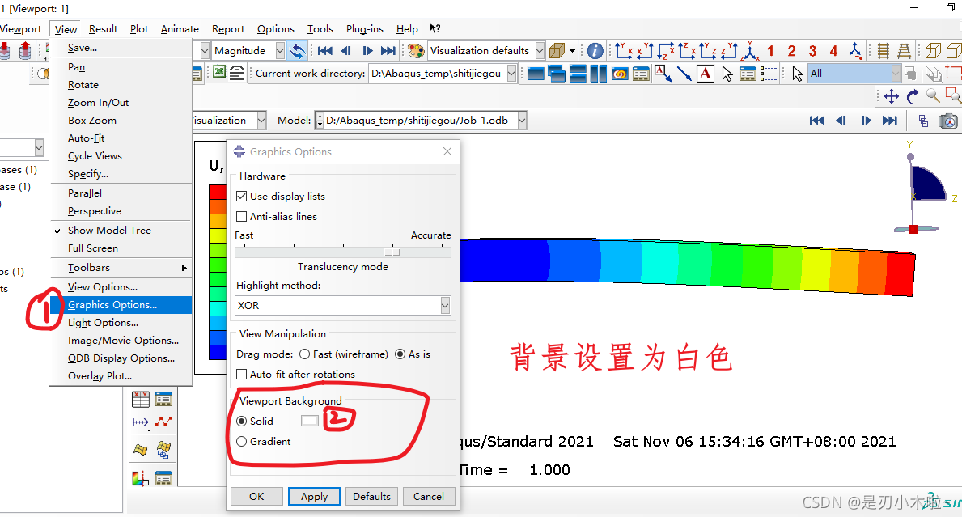Expand the Visualization defaults dropdown
This screenshot has height=517, width=962.
click(536, 50)
